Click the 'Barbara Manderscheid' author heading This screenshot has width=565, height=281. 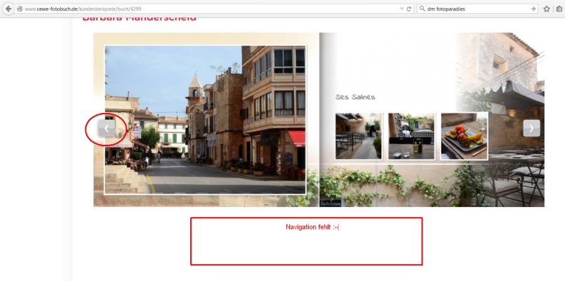coord(139,18)
